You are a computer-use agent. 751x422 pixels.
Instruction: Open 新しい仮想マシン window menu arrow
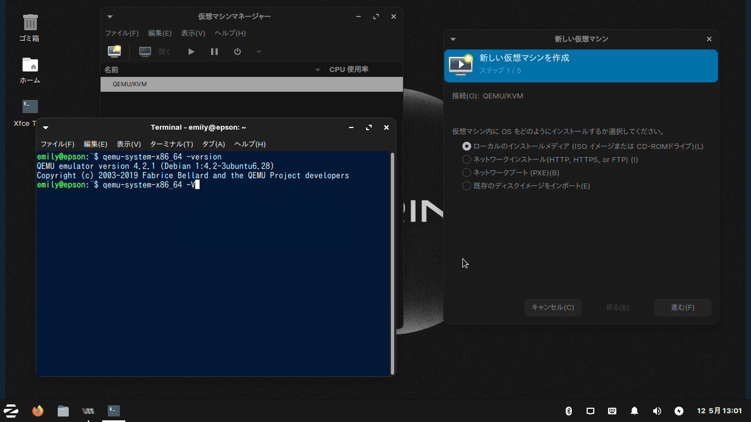click(453, 39)
